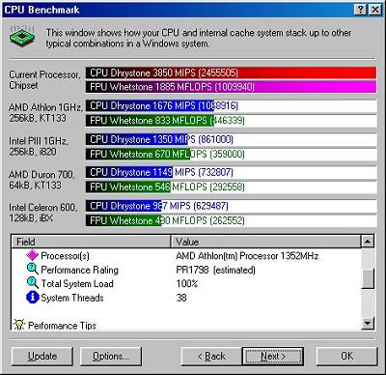Close the CPU Benchmark window
This screenshot has height=375, width=386.
pos(374,10)
